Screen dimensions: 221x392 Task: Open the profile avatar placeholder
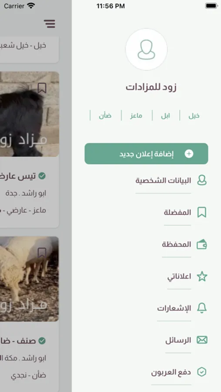pyautogui.click(x=146, y=50)
